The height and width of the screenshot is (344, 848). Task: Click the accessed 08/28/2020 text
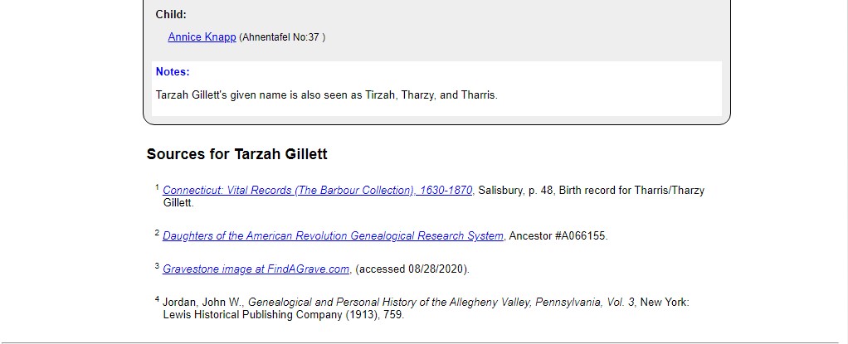(412, 269)
